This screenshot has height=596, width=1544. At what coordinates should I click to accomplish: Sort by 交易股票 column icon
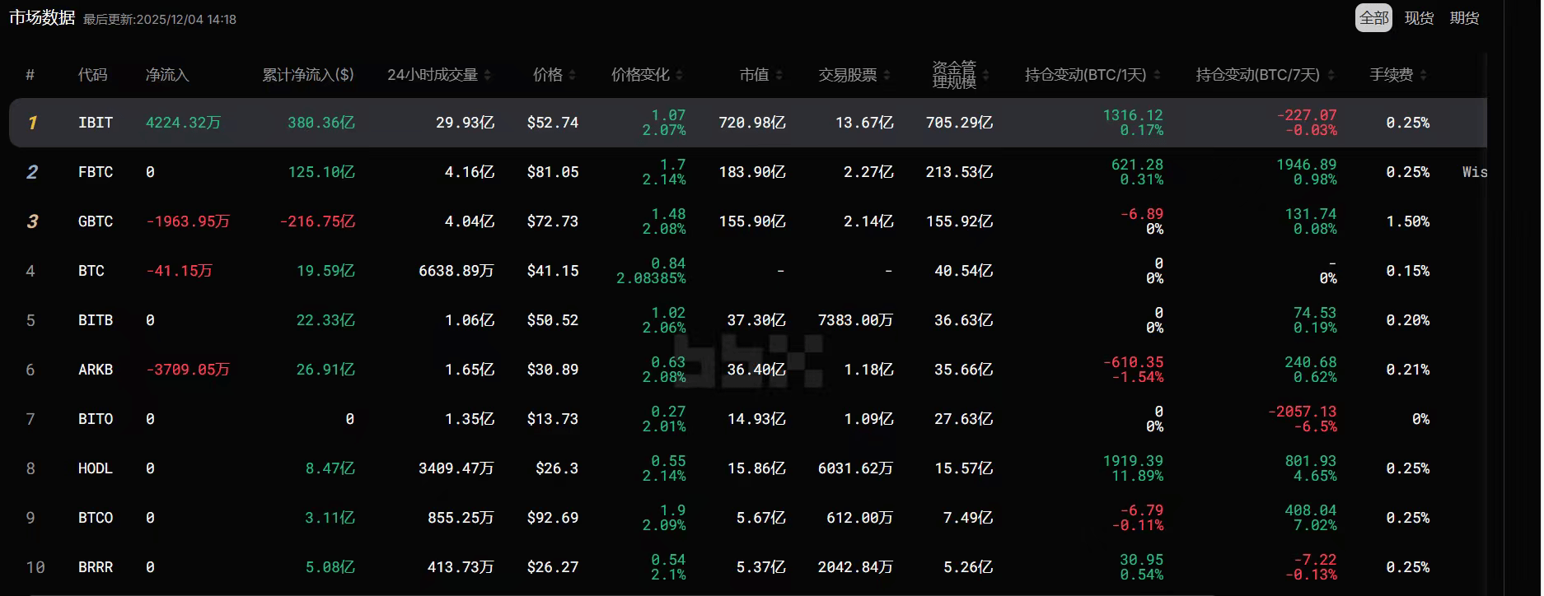(887, 75)
